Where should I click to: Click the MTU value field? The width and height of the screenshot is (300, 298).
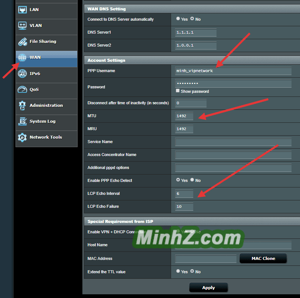[x=184, y=116]
